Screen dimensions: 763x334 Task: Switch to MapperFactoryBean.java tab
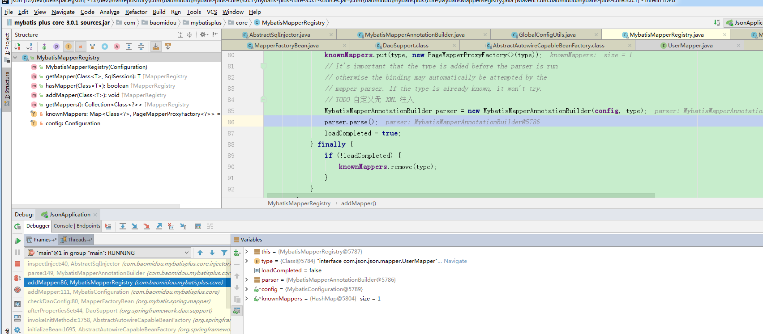286,46
